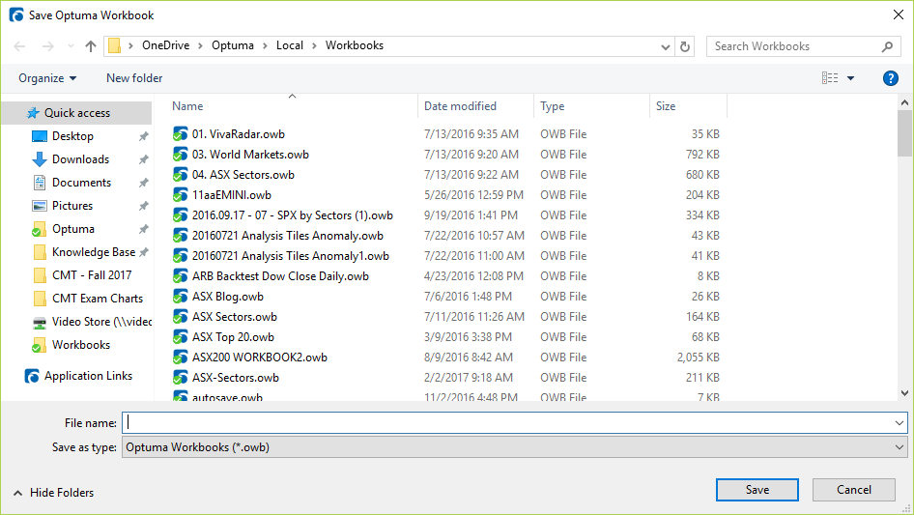
Task: Change view layout icon
Action: [x=830, y=77]
